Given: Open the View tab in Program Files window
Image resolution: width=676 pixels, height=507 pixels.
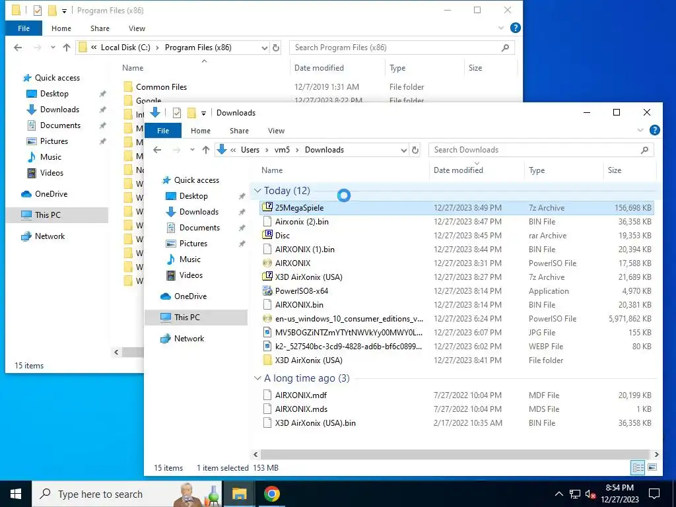Looking at the screenshot, I should click(x=137, y=28).
